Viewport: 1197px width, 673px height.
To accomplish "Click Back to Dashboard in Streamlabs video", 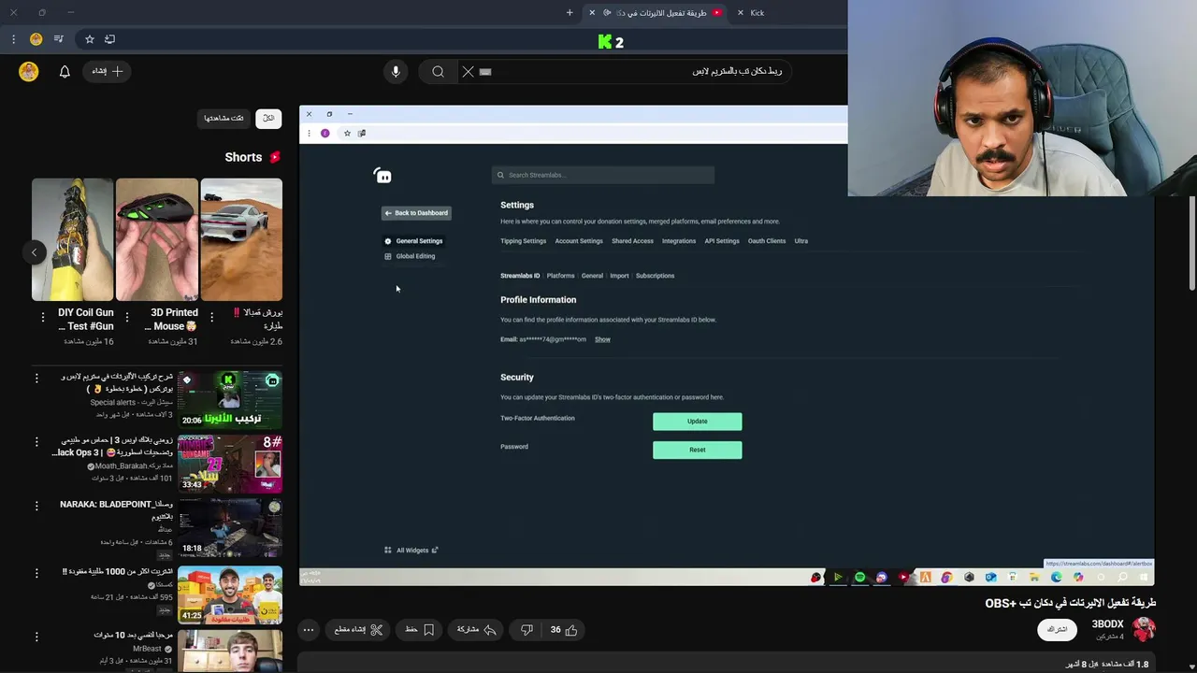I will (416, 213).
